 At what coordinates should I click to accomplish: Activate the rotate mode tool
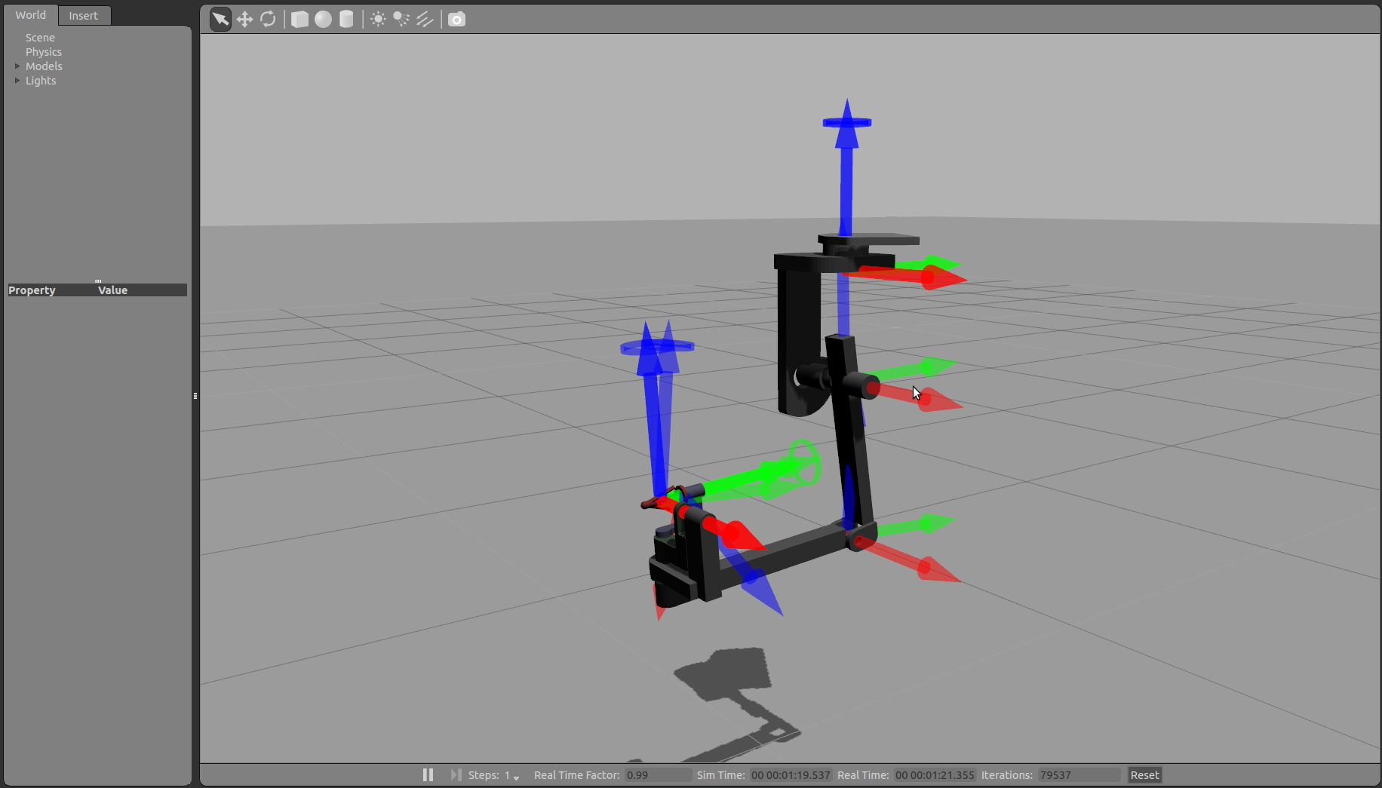click(268, 19)
